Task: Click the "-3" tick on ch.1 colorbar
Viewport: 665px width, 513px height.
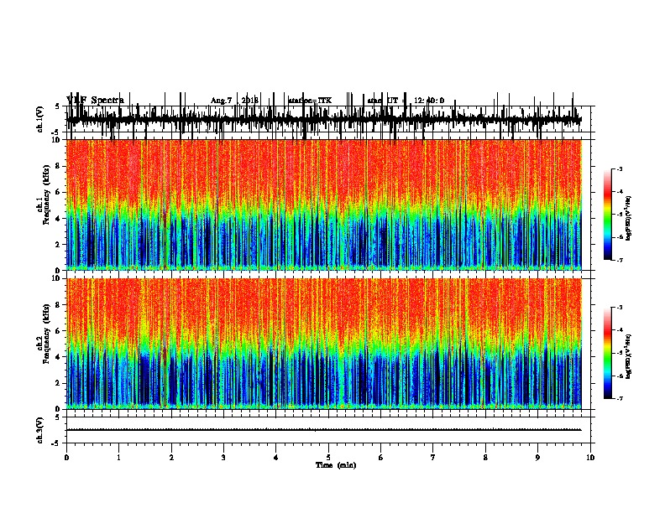Action: tap(619, 168)
